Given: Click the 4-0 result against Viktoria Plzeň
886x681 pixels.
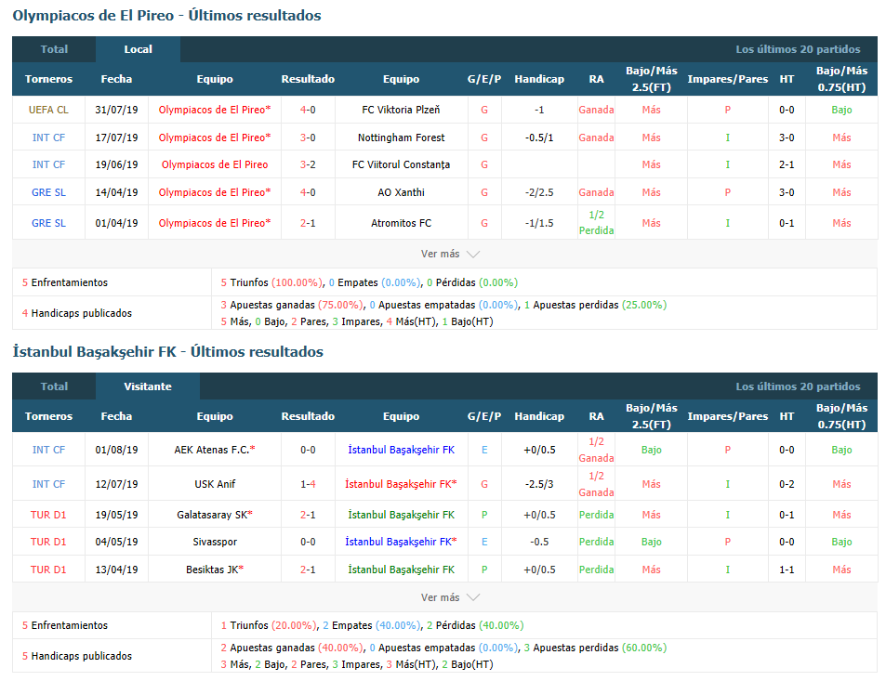Looking at the screenshot, I should 308,110.
